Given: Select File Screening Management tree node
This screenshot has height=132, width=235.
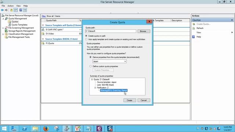Looking at the screenshot, I should click(21, 28).
